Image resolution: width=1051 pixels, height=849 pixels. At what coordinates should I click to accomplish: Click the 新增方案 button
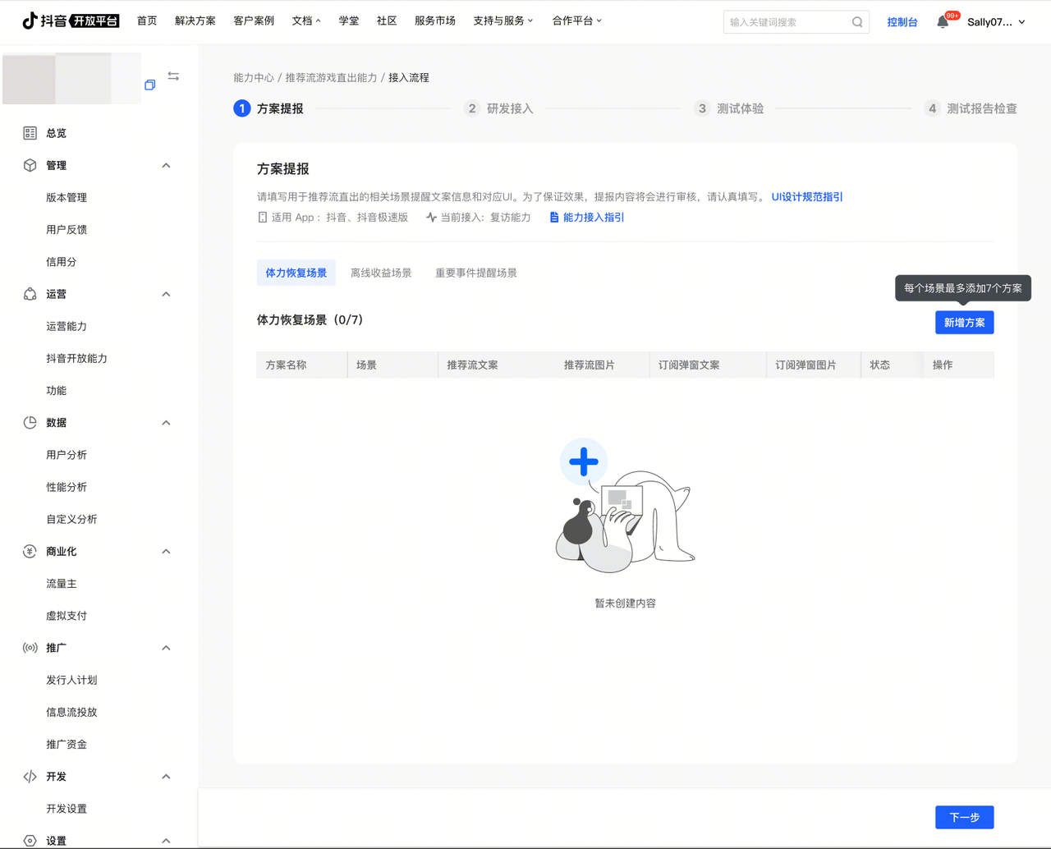(x=964, y=323)
